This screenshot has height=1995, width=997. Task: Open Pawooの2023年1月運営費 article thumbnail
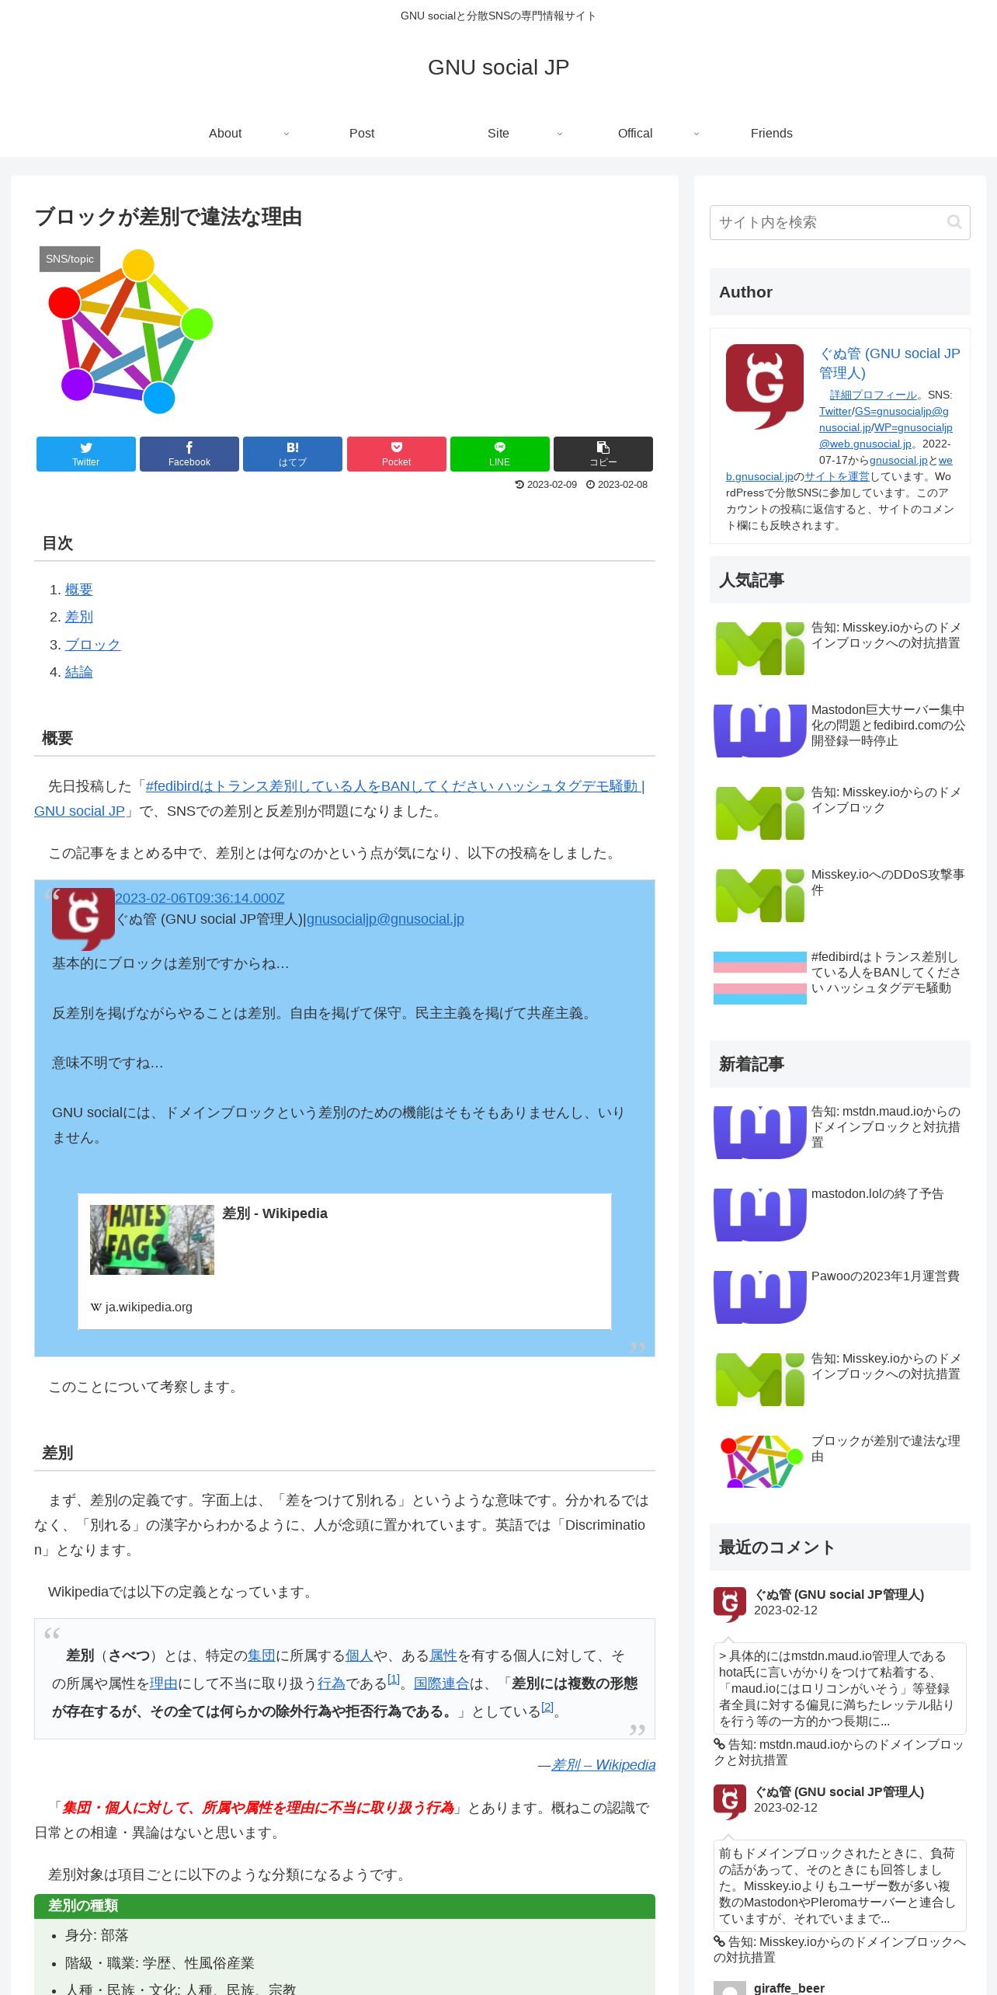tap(760, 1297)
